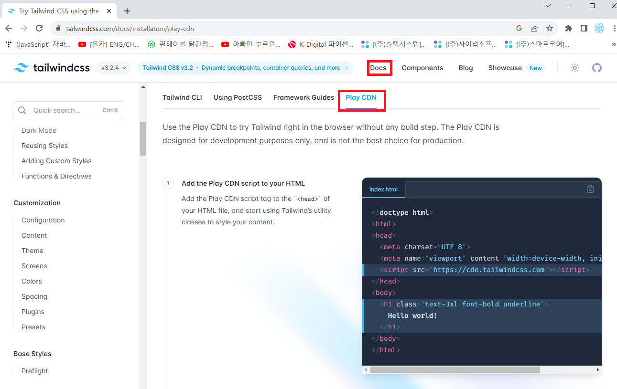Open the 몰카 ENG/CH YouTube bookmark
The height and width of the screenshot is (389, 617).
click(x=109, y=44)
